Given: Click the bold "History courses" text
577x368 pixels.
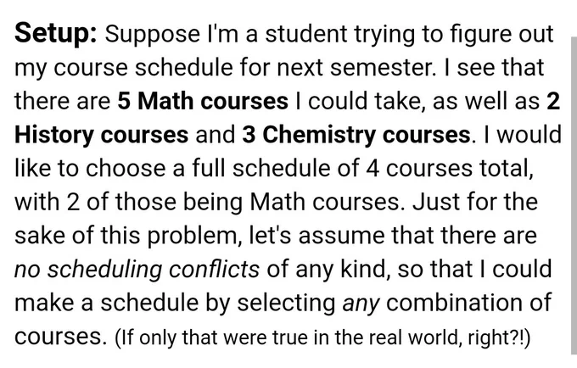Looking at the screenshot, I should pos(102,136).
